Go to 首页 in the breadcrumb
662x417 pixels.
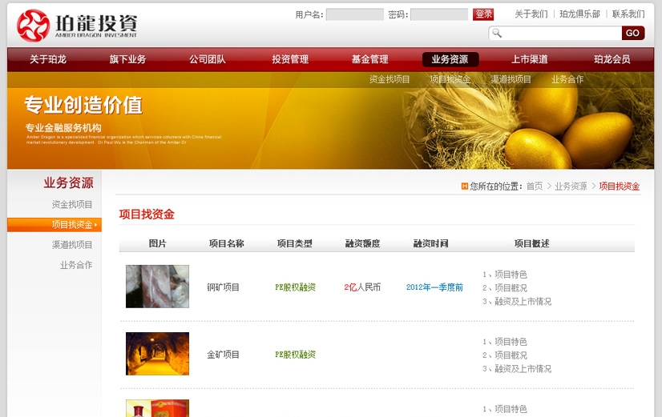(534, 186)
